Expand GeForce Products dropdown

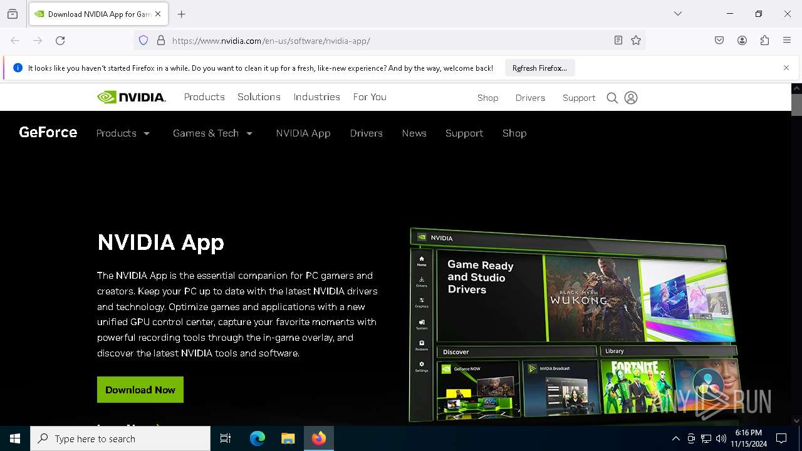click(123, 133)
